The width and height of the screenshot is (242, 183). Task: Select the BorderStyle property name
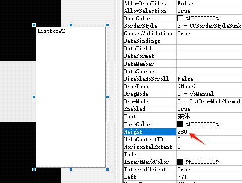pos(141,26)
